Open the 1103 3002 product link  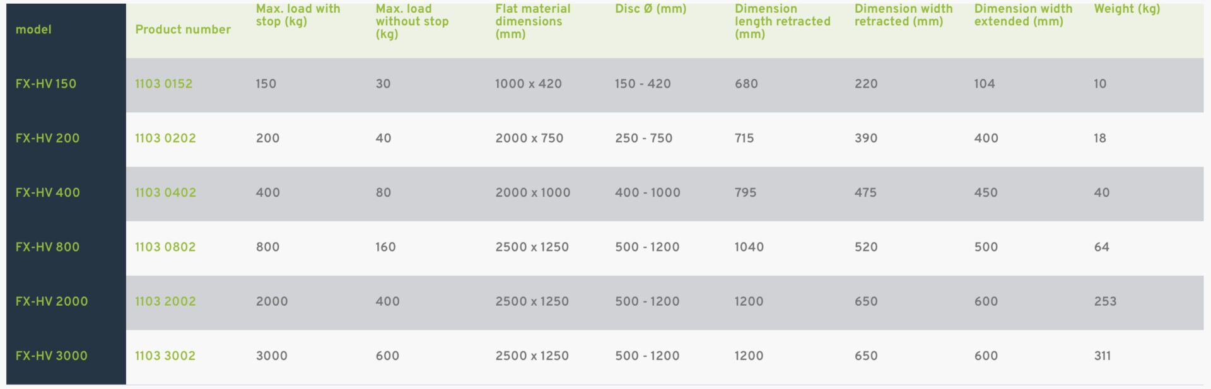click(x=165, y=356)
